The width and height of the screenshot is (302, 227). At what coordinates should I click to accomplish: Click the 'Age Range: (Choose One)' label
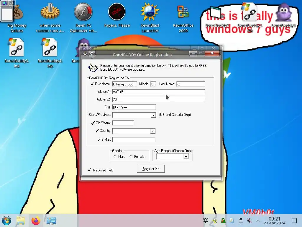pos(173,151)
